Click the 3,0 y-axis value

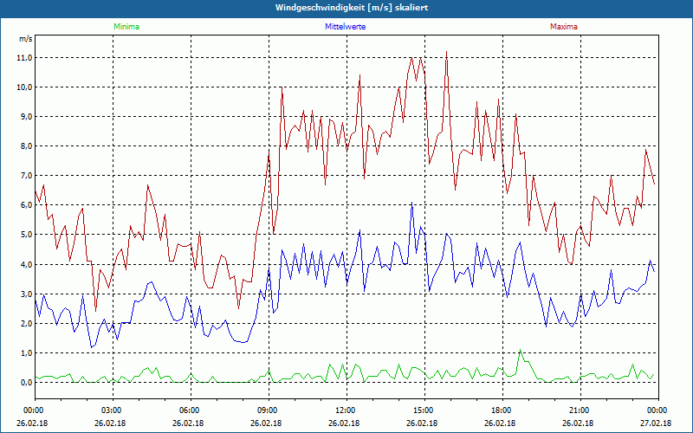click(x=25, y=294)
